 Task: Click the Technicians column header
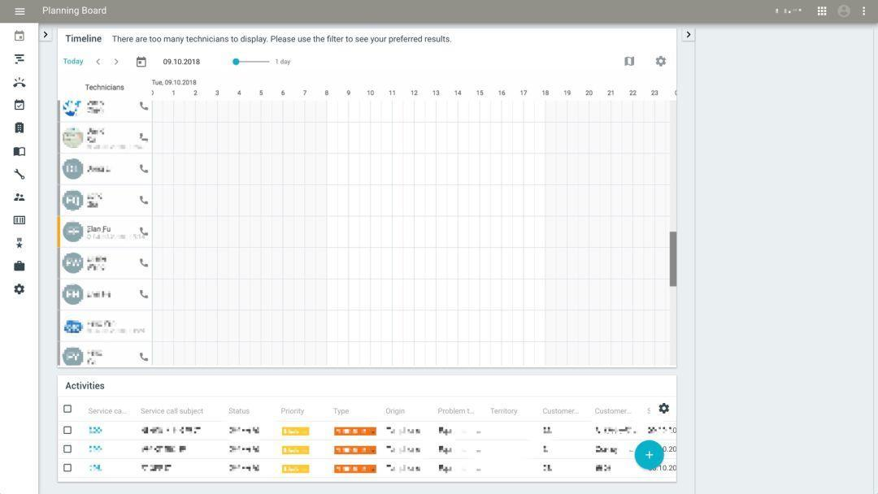[105, 87]
